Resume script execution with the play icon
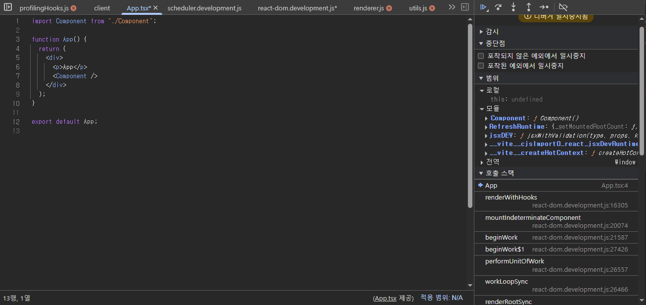 pos(484,7)
